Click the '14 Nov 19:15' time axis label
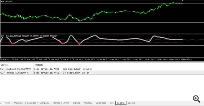This screenshot has width=204, height=106. coord(102,59)
